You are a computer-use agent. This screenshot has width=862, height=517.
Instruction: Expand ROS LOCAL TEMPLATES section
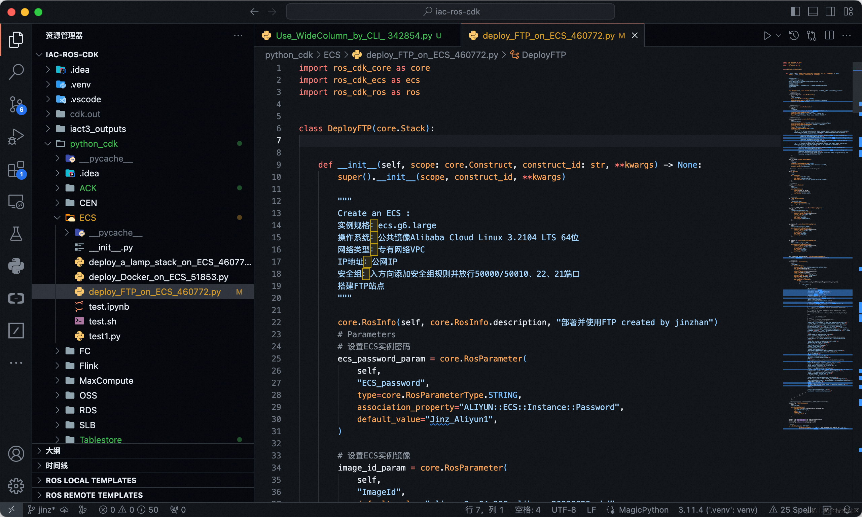point(143,480)
